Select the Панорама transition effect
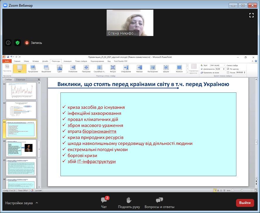 (x=86, y=69)
